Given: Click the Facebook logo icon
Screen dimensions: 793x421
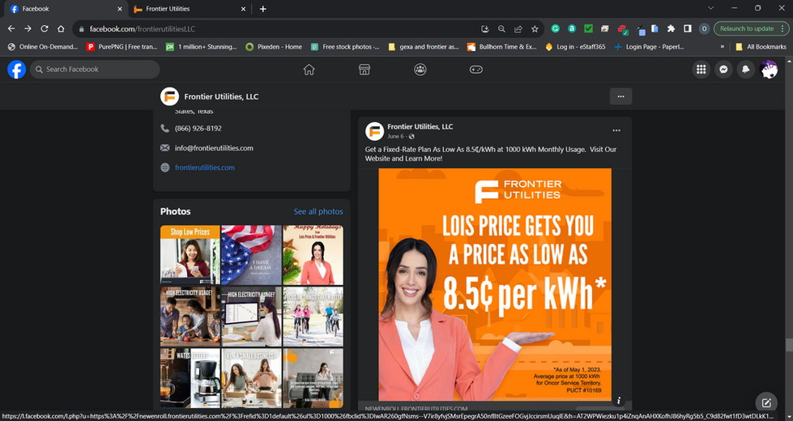Looking at the screenshot, I should 17,70.
